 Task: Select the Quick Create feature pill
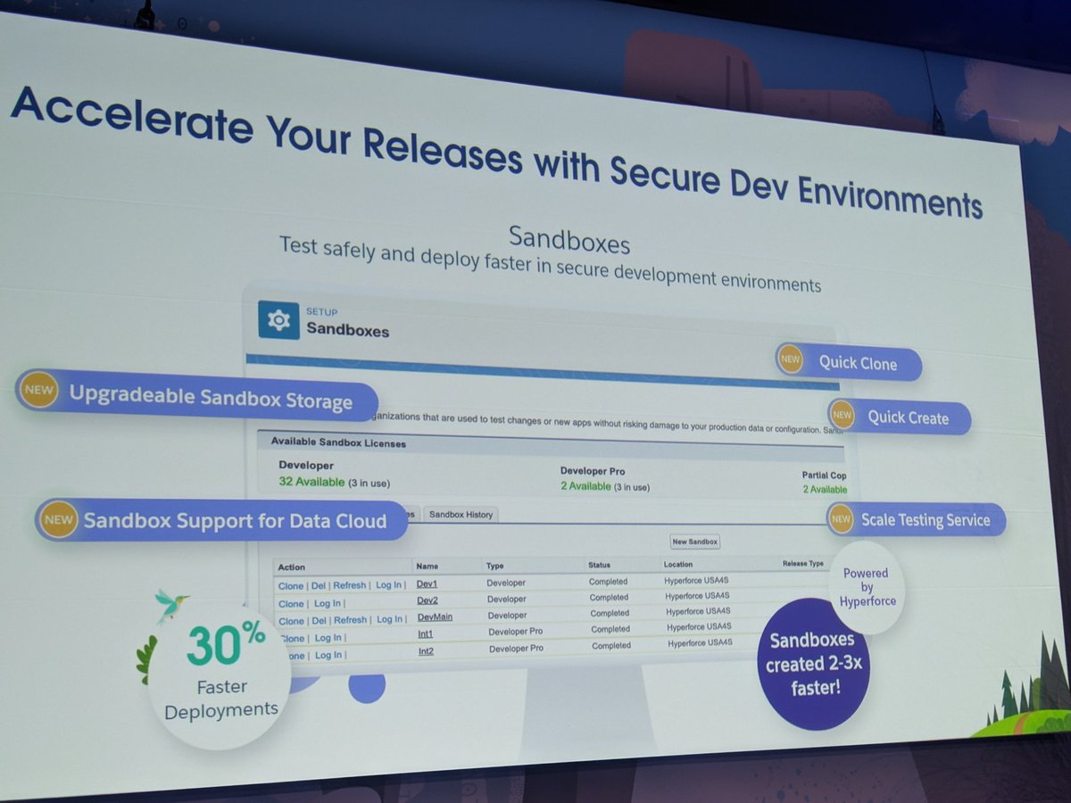click(899, 417)
